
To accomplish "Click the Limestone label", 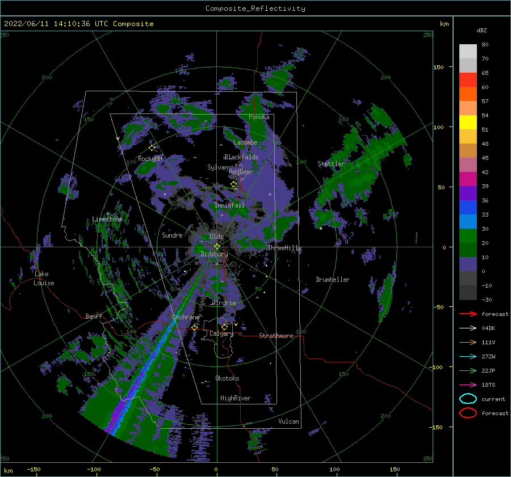I will click(x=107, y=219).
